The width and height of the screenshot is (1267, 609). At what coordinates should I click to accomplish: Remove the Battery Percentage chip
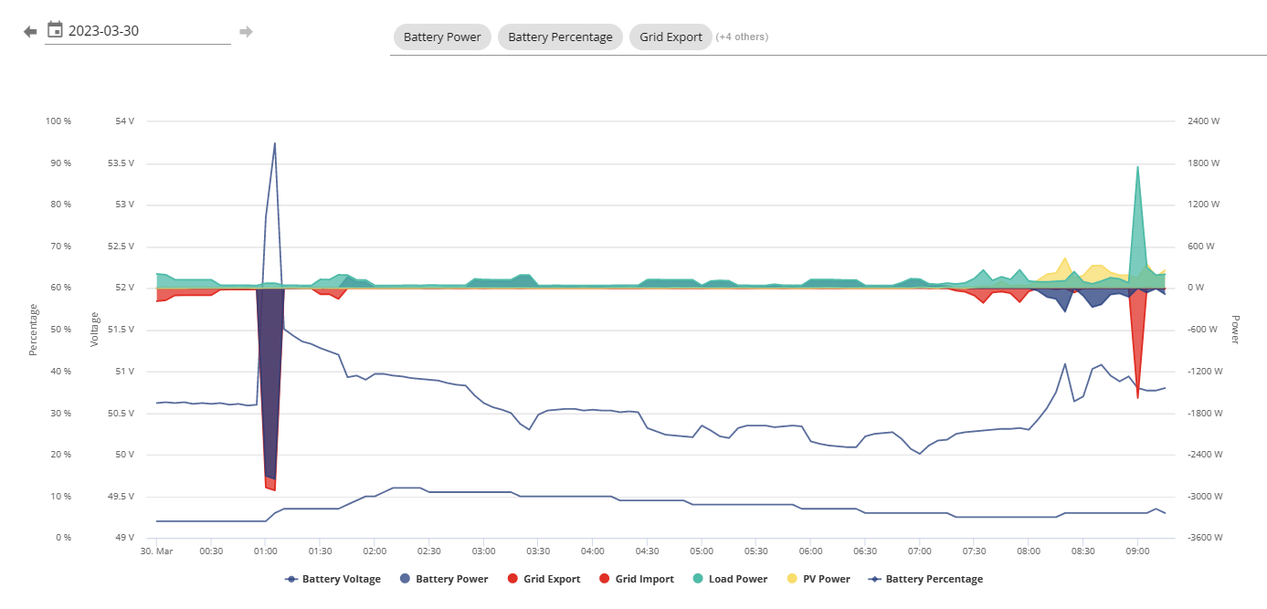pyautogui.click(x=560, y=37)
